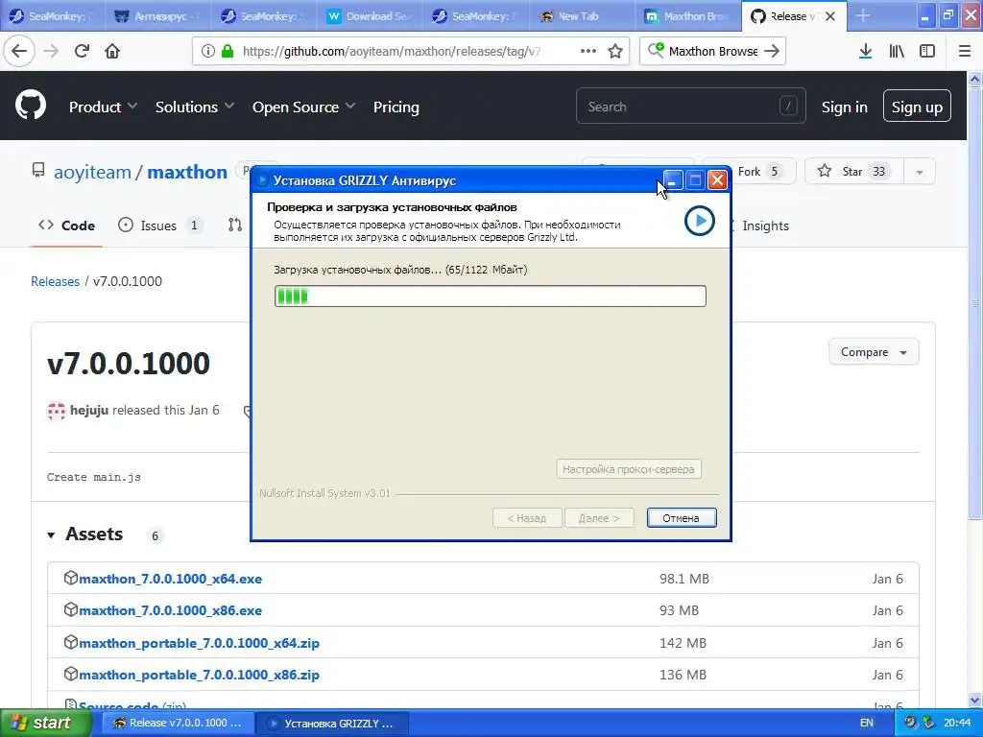
Task: Open the Firefox hamburger menu
Action: point(965,51)
